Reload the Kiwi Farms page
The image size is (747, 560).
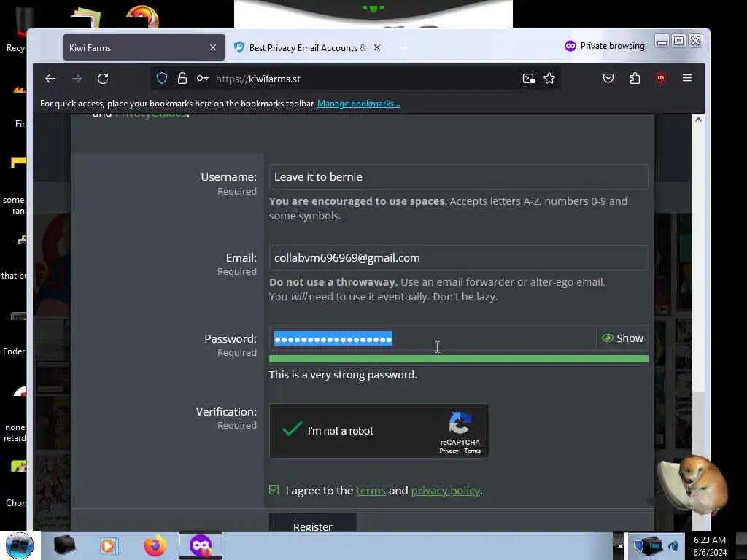[103, 79]
